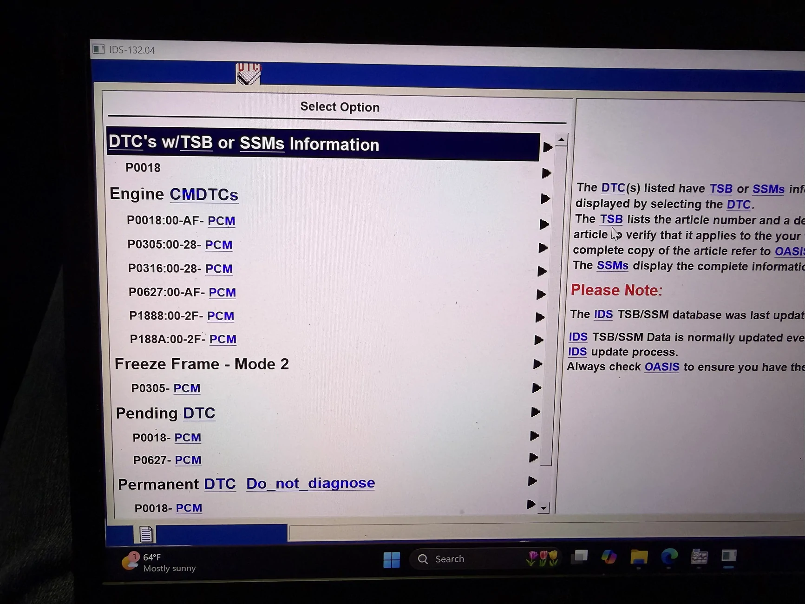Click the SSMs link after "TSB or"
The image size is (805, 604).
(x=768, y=189)
